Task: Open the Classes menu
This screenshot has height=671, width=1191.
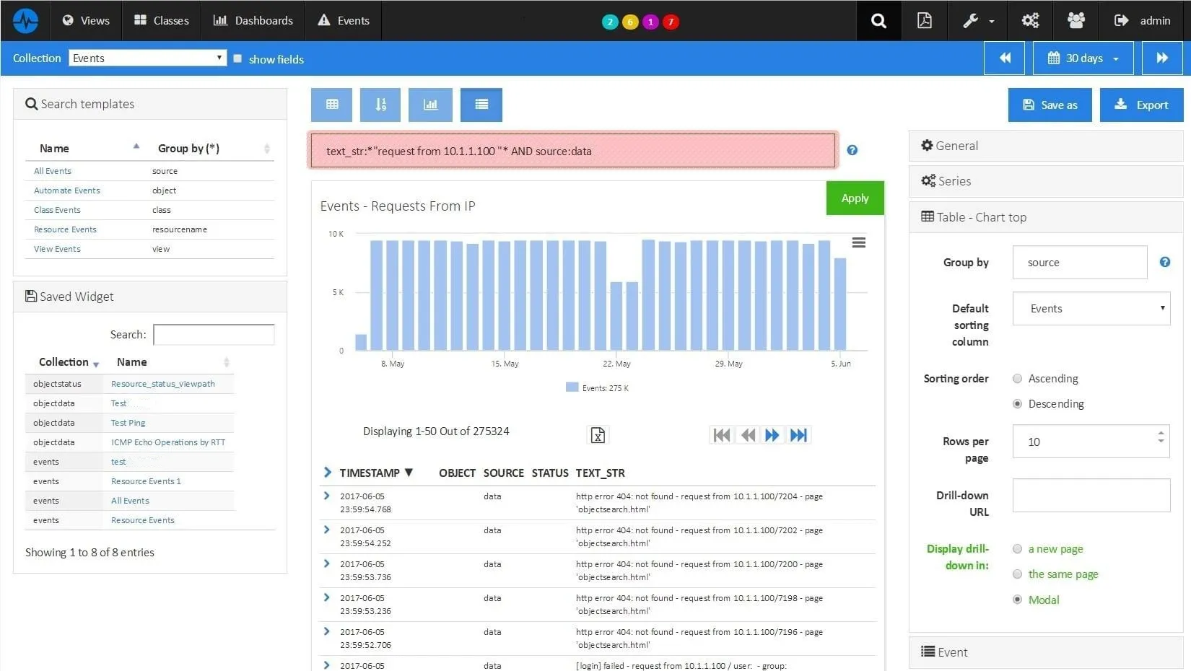Action: (162, 20)
